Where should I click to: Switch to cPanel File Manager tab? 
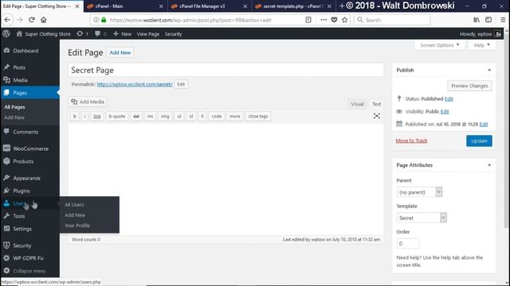(x=210, y=6)
